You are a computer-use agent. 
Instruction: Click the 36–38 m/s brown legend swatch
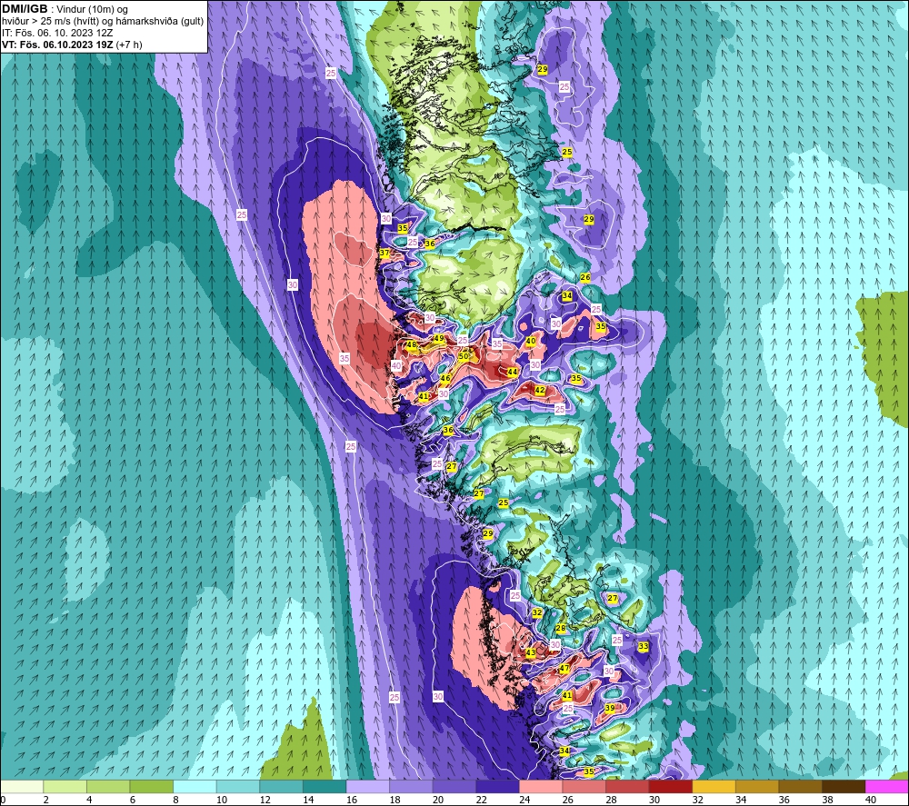(x=801, y=786)
